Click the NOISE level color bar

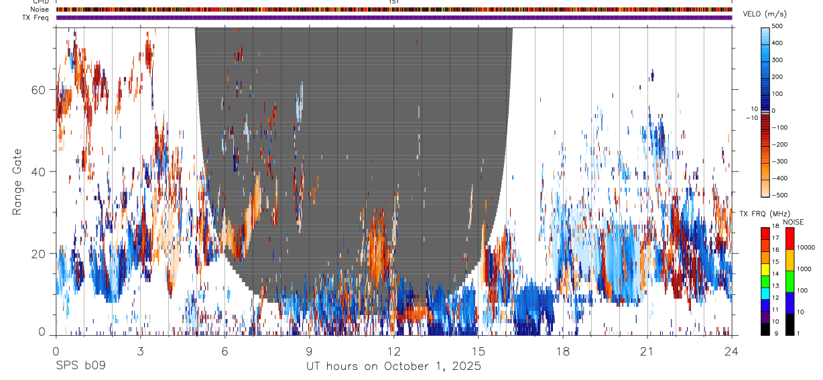[789, 281]
